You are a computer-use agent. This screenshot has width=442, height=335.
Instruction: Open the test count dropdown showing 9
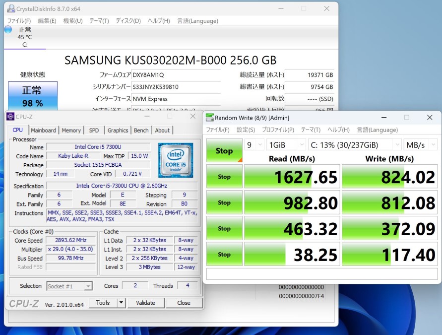254,145
